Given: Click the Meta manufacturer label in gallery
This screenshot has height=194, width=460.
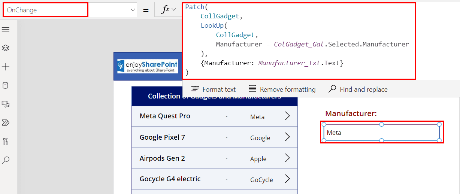Looking at the screenshot, I should [257, 117].
